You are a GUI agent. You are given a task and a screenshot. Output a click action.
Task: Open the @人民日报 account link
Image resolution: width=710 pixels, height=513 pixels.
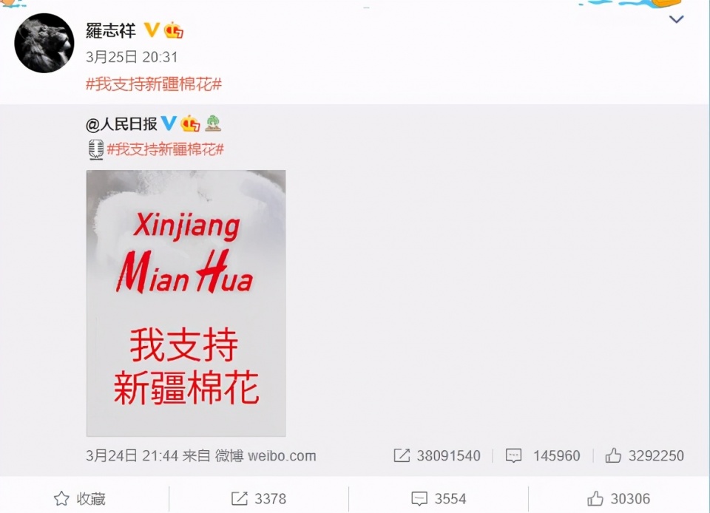point(121,123)
